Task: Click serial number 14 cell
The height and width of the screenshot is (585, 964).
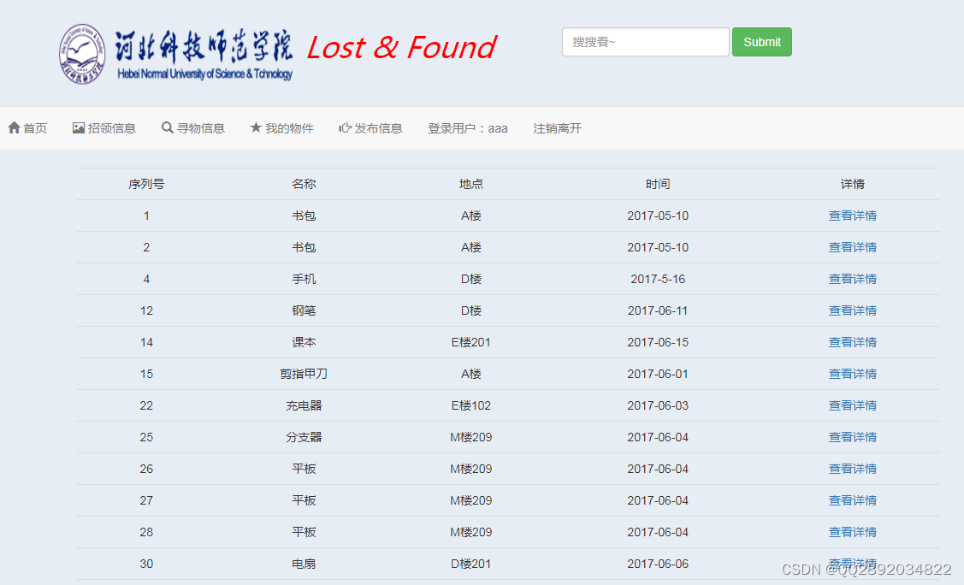Action: (146, 342)
